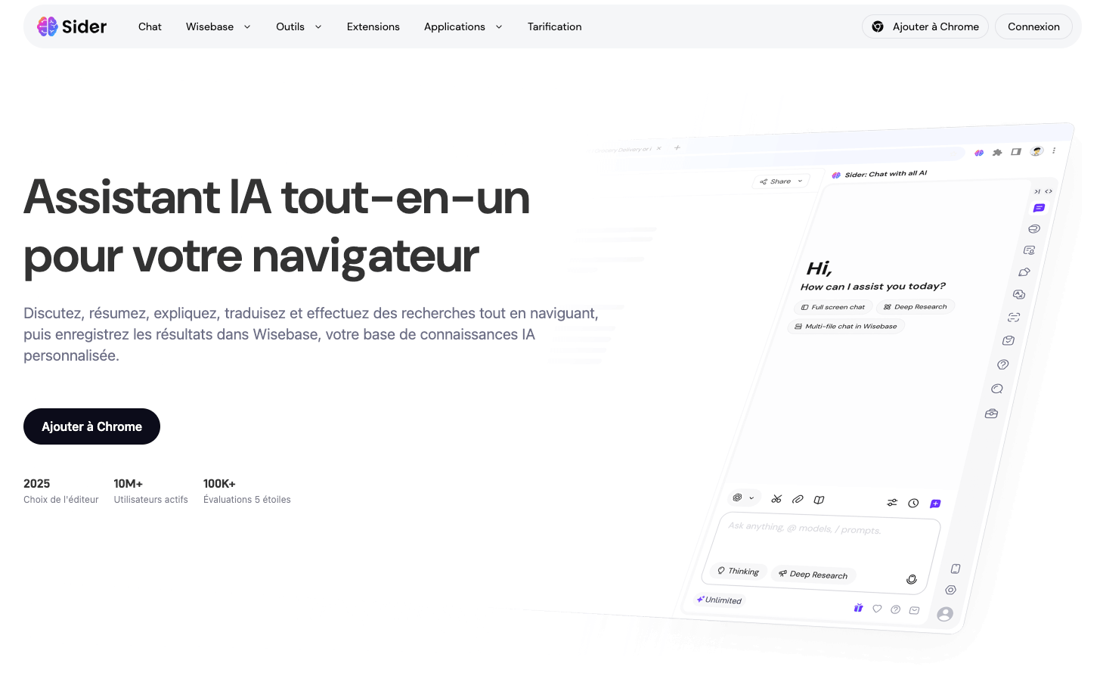The height and width of the screenshot is (682, 1103).
Task: Click the envelope icon below the prompt box
Action: 914,610
